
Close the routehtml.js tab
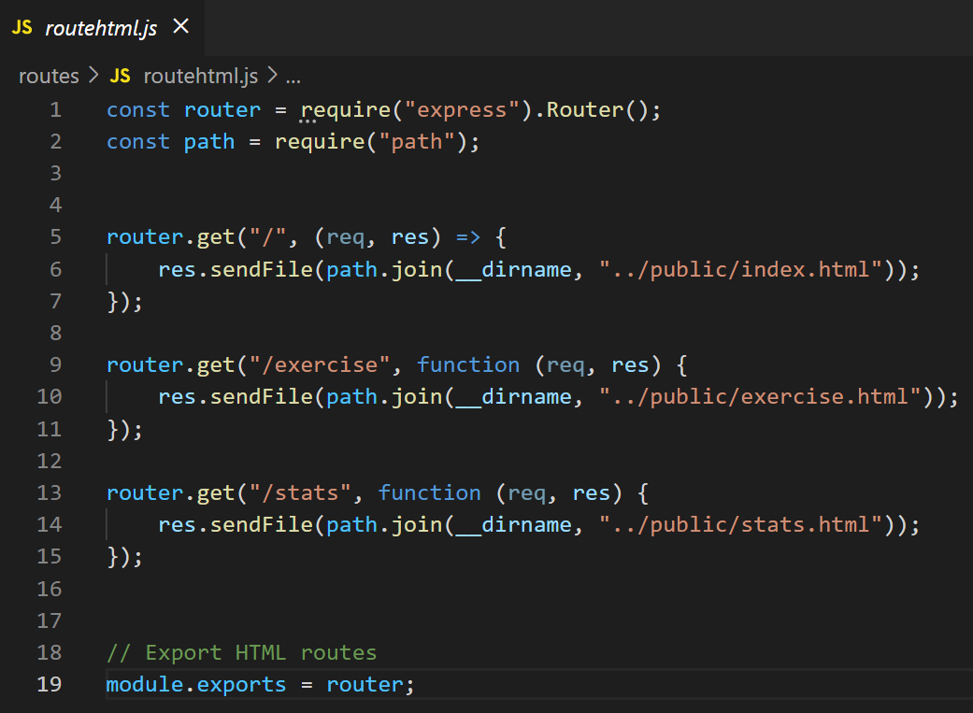pos(180,26)
